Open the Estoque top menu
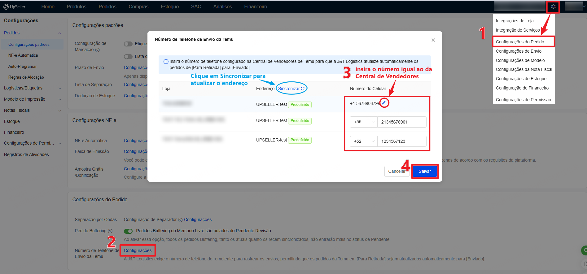Screen dimensions: 587x274 coord(170,7)
